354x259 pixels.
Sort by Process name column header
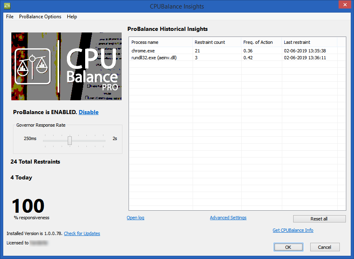[161, 42]
